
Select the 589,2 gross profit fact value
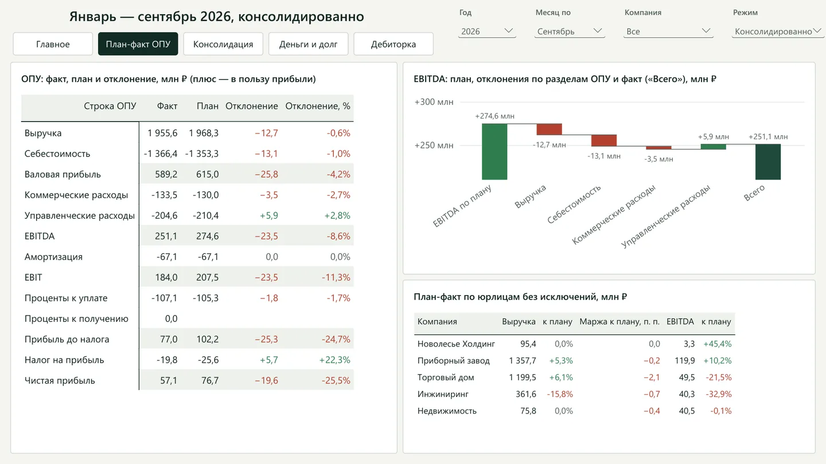click(166, 174)
